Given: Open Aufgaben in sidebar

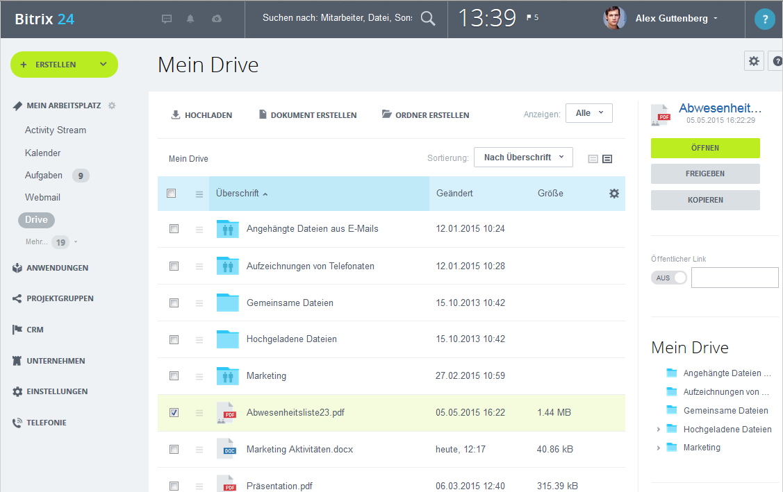Looking at the screenshot, I should coord(44,175).
